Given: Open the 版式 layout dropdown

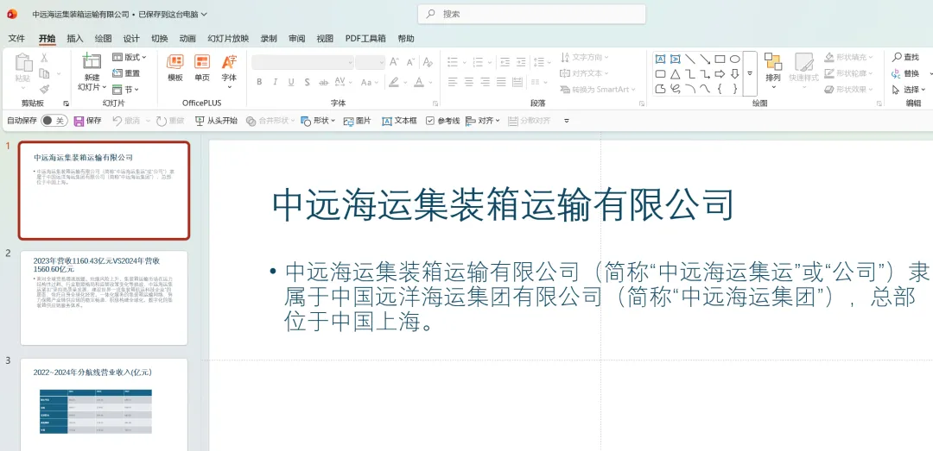Looking at the screenshot, I should pyautogui.click(x=129, y=57).
